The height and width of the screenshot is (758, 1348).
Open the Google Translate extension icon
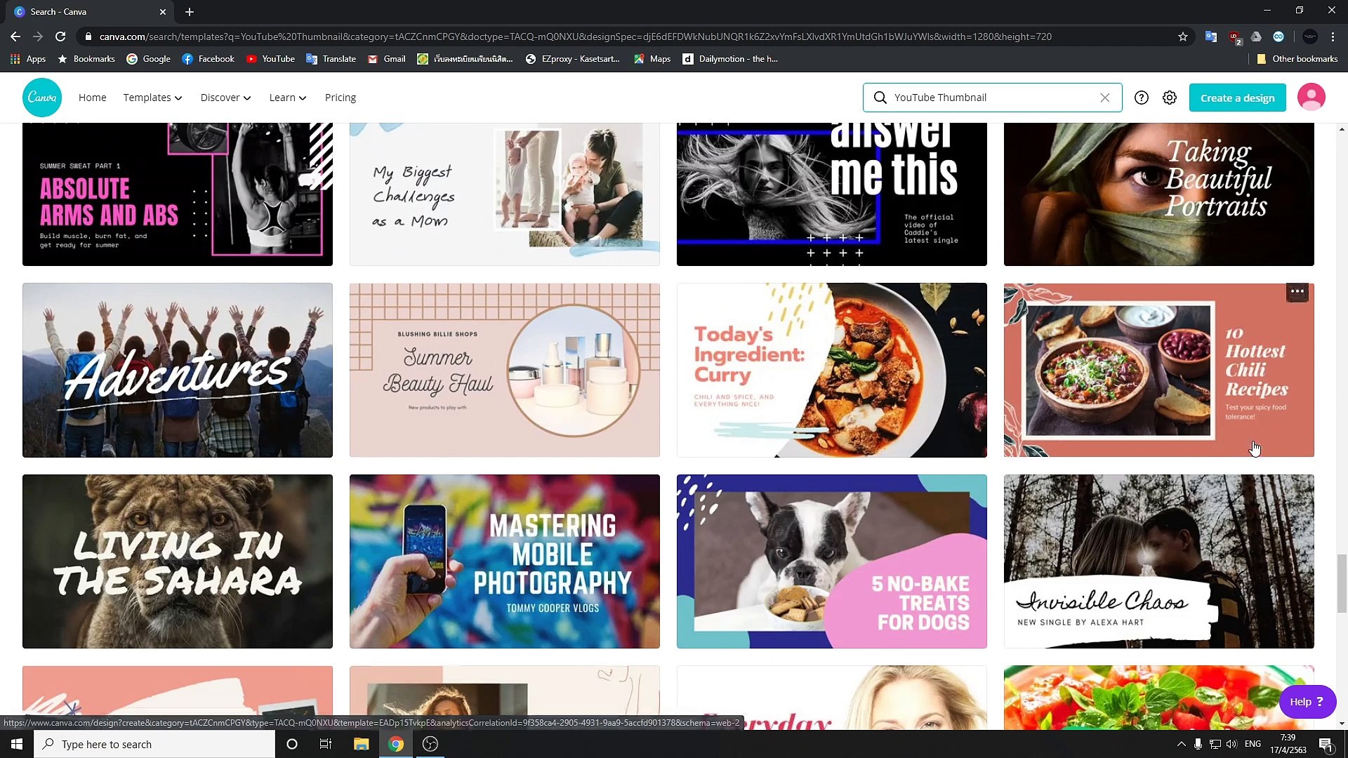point(1211,36)
